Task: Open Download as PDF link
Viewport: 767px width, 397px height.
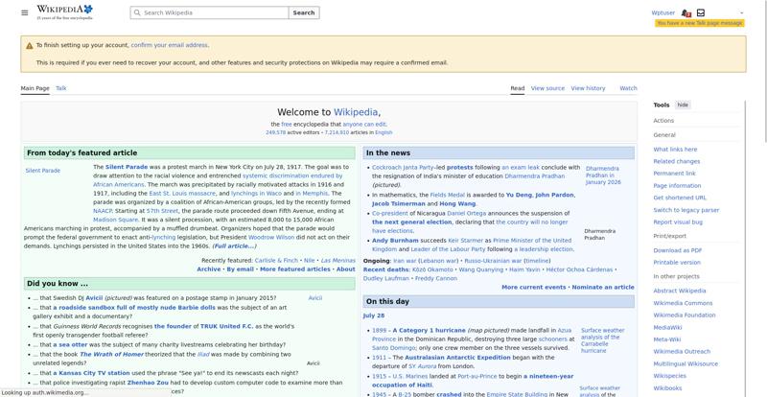Action: [x=678, y=250]
